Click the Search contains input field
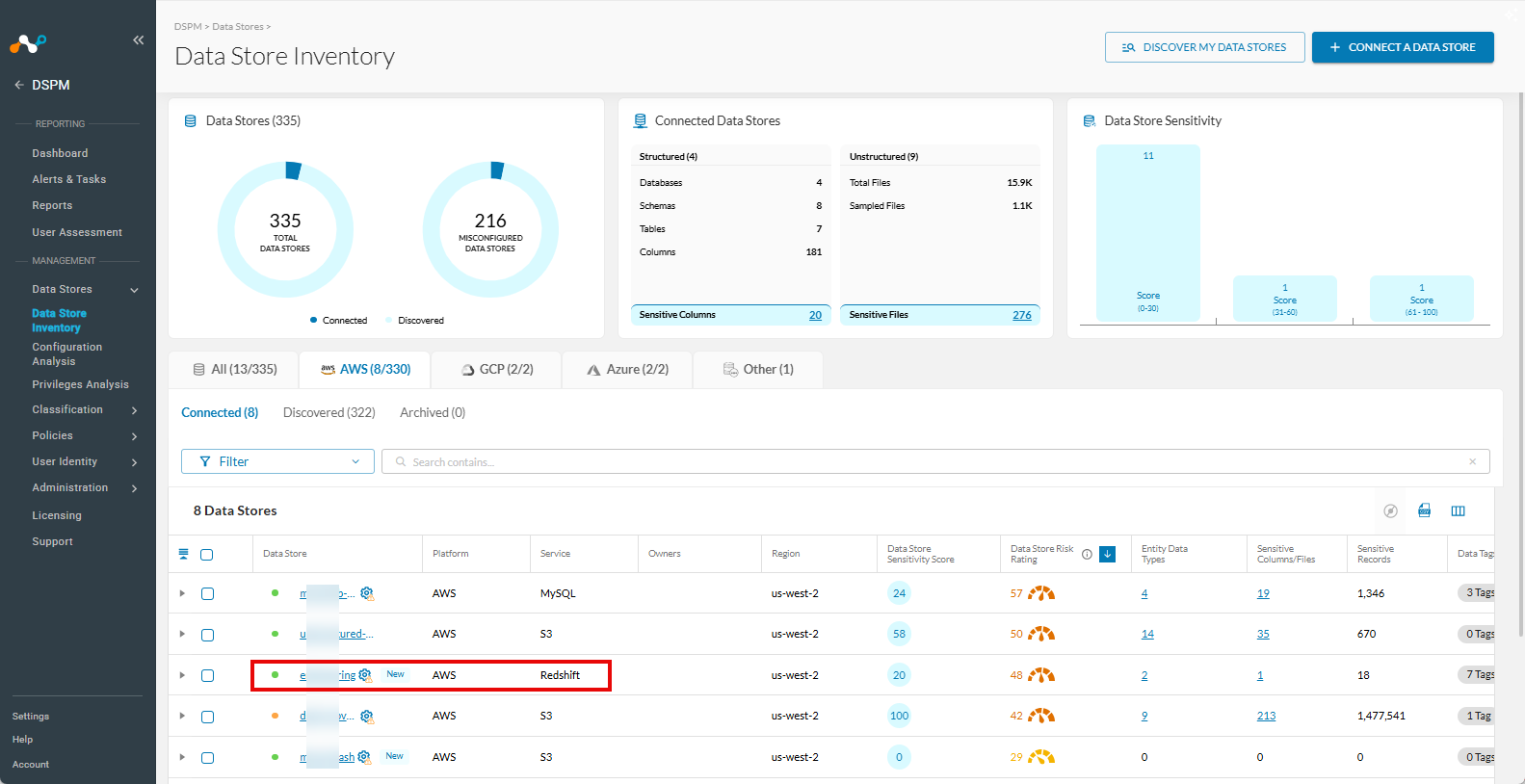Screen dimensions: 1525x784 click(x=935, y=461)
